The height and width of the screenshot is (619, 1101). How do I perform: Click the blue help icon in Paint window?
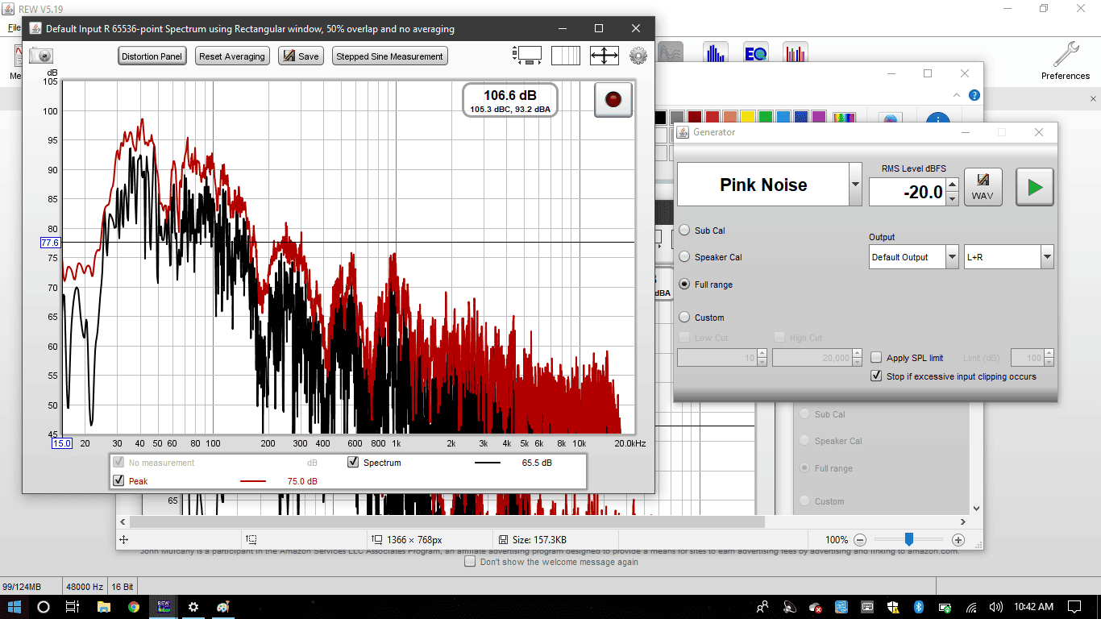click(974, 95)
